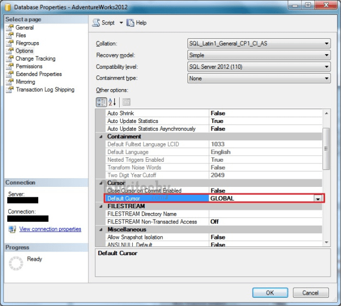Click the Options page icon
The height and width of the screenshot is (306, 341).
[x=10, y=51]
